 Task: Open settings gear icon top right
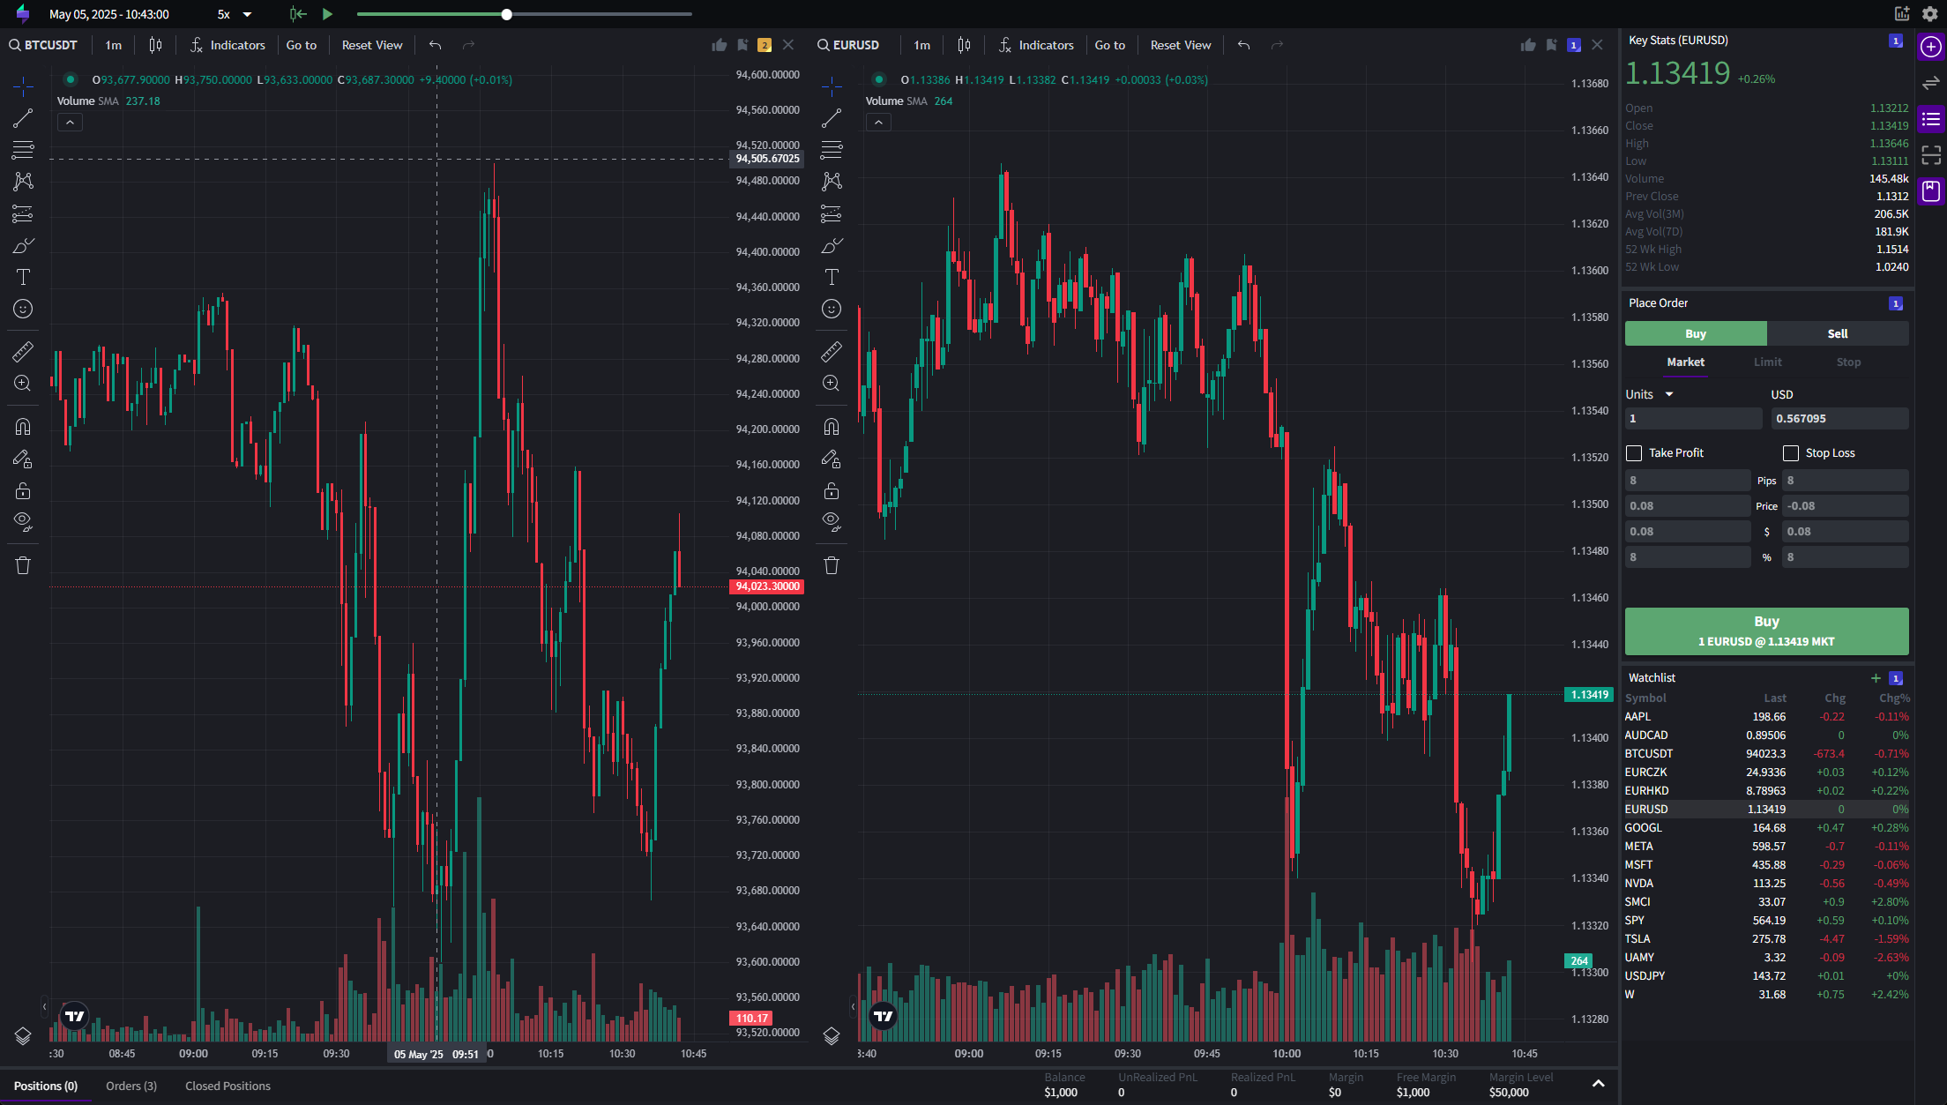(1930, 14)
